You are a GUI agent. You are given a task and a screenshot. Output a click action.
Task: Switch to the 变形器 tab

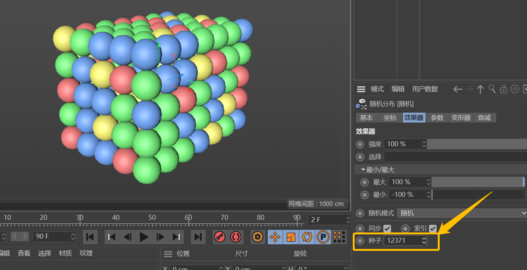tap(461, 118)
